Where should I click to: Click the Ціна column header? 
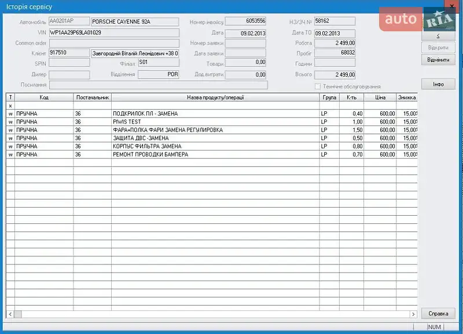pyautogui.click(x=380, y=97)
